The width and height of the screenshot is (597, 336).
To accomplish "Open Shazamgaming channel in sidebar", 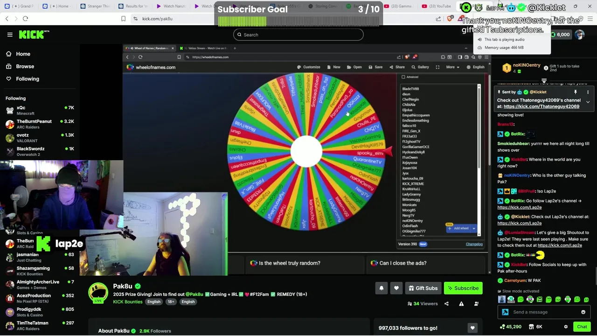I will click(x=40, y=271).
